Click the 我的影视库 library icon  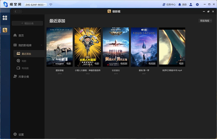point(15,45)
